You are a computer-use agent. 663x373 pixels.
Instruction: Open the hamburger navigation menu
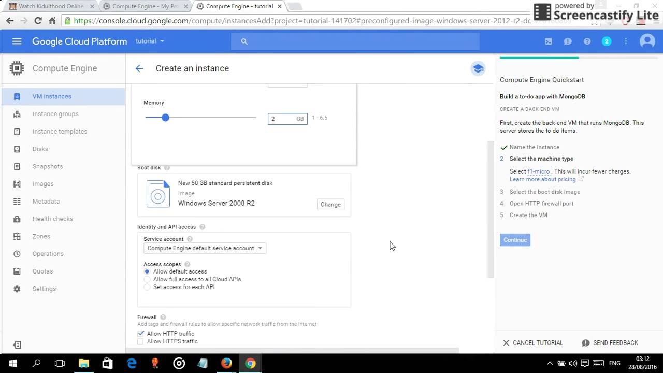point(17,41)
